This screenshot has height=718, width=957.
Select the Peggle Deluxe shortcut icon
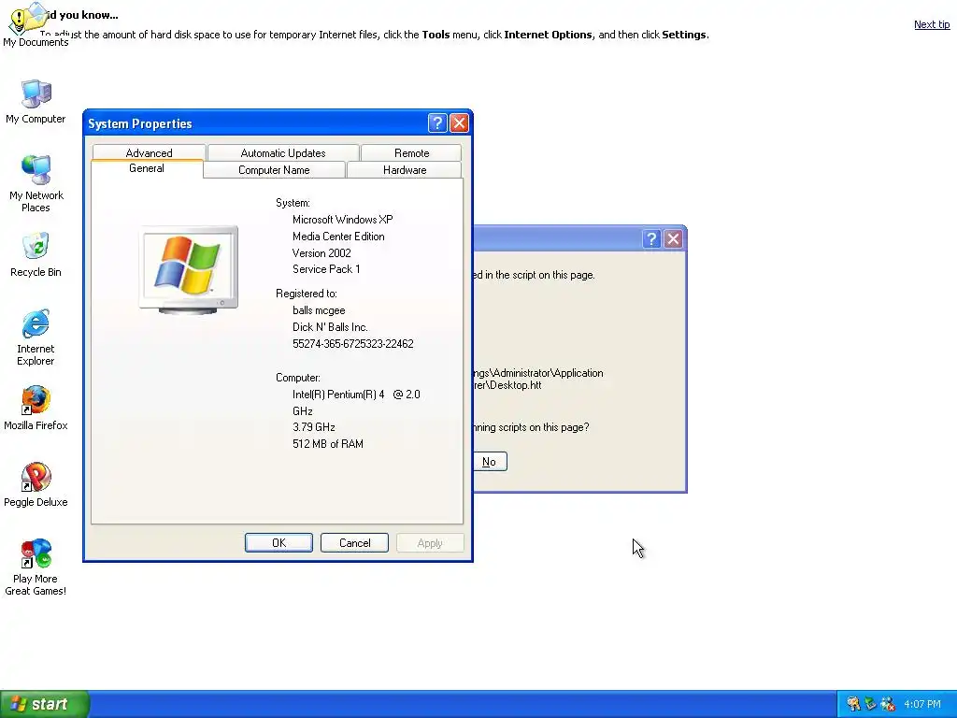point(36,477)
